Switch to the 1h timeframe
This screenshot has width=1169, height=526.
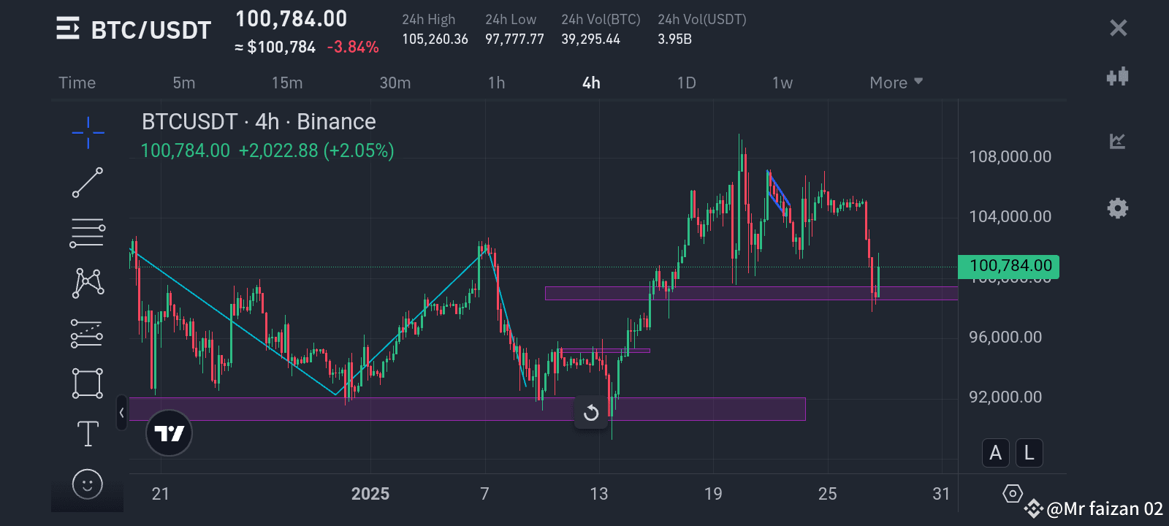497,83
